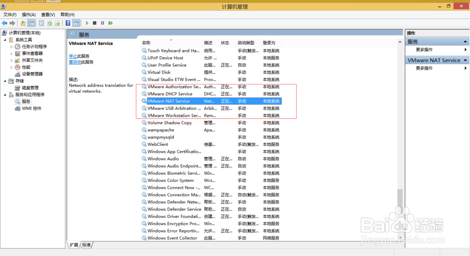
Task: Click the up-one-level folder toolbar icon
Action: click(x=23, y=23)
